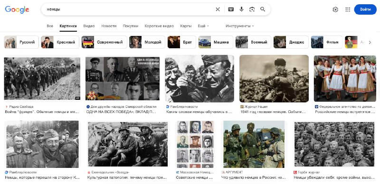Open sepia soldier image from Журнал Нация
The width and height of the screenshot is (380, 184).
click(x=274, y=79)
